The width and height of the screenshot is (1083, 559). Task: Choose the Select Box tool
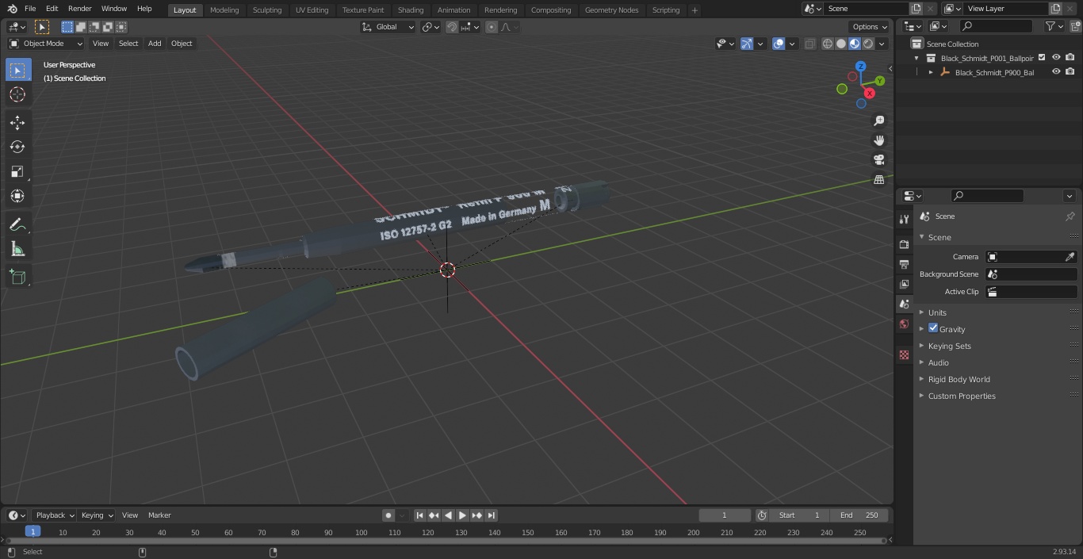click(x=17, y=70)
